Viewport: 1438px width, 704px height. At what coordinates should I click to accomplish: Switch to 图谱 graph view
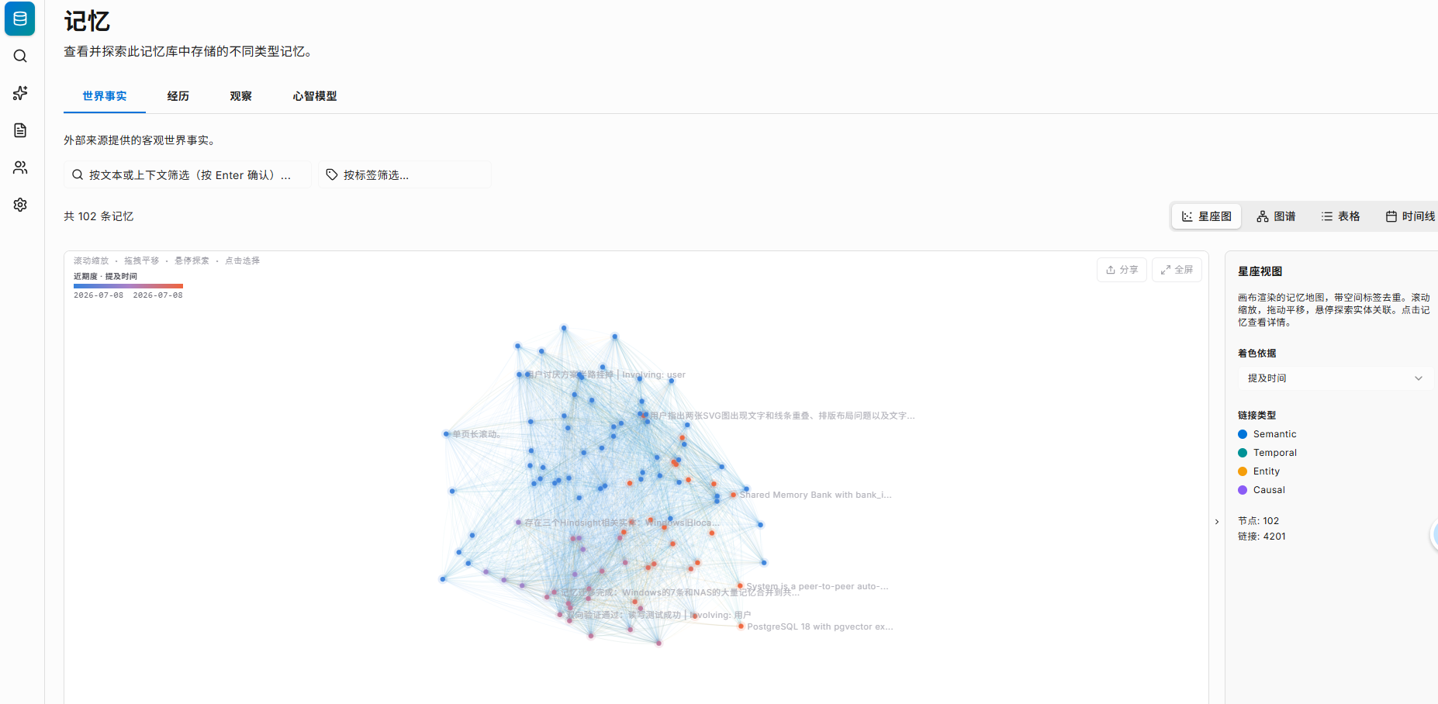click(1276, 216)
